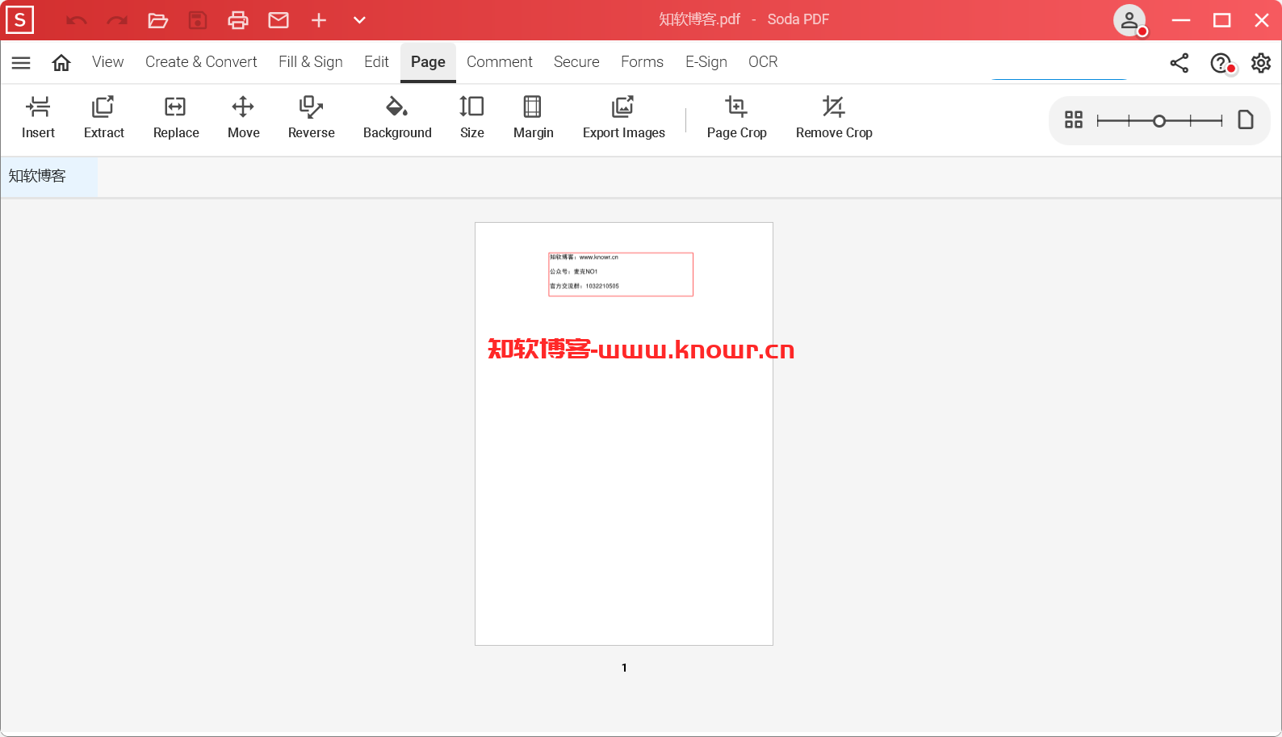Click the Remove Crop tool
This screenshot has height=737, width=1282.
[x=834, y=118]
